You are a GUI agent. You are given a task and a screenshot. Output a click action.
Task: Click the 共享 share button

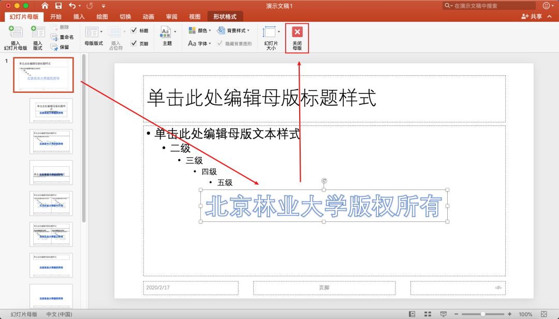coord(532,17)
